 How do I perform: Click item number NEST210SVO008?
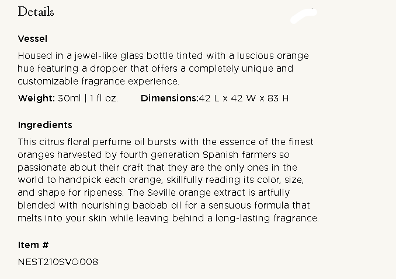coord(58,262)
